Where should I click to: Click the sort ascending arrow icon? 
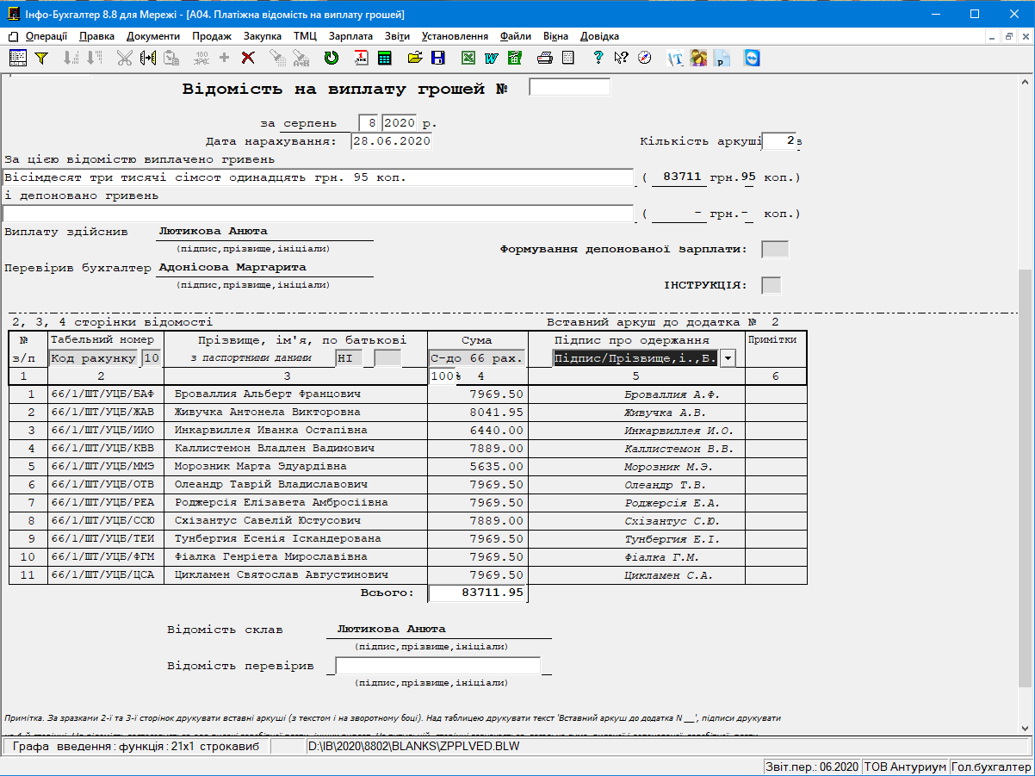pos(71,58)
